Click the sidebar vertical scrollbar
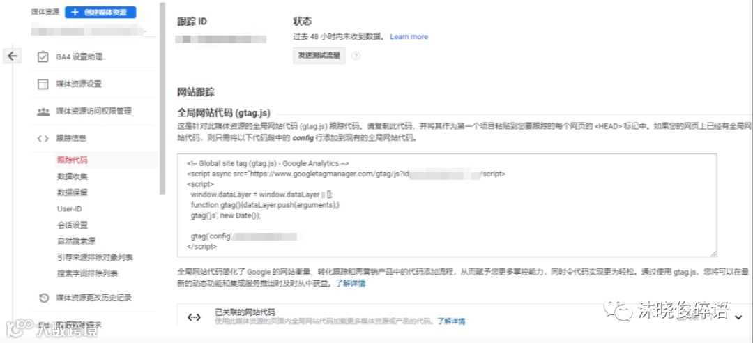 (162, 98)
